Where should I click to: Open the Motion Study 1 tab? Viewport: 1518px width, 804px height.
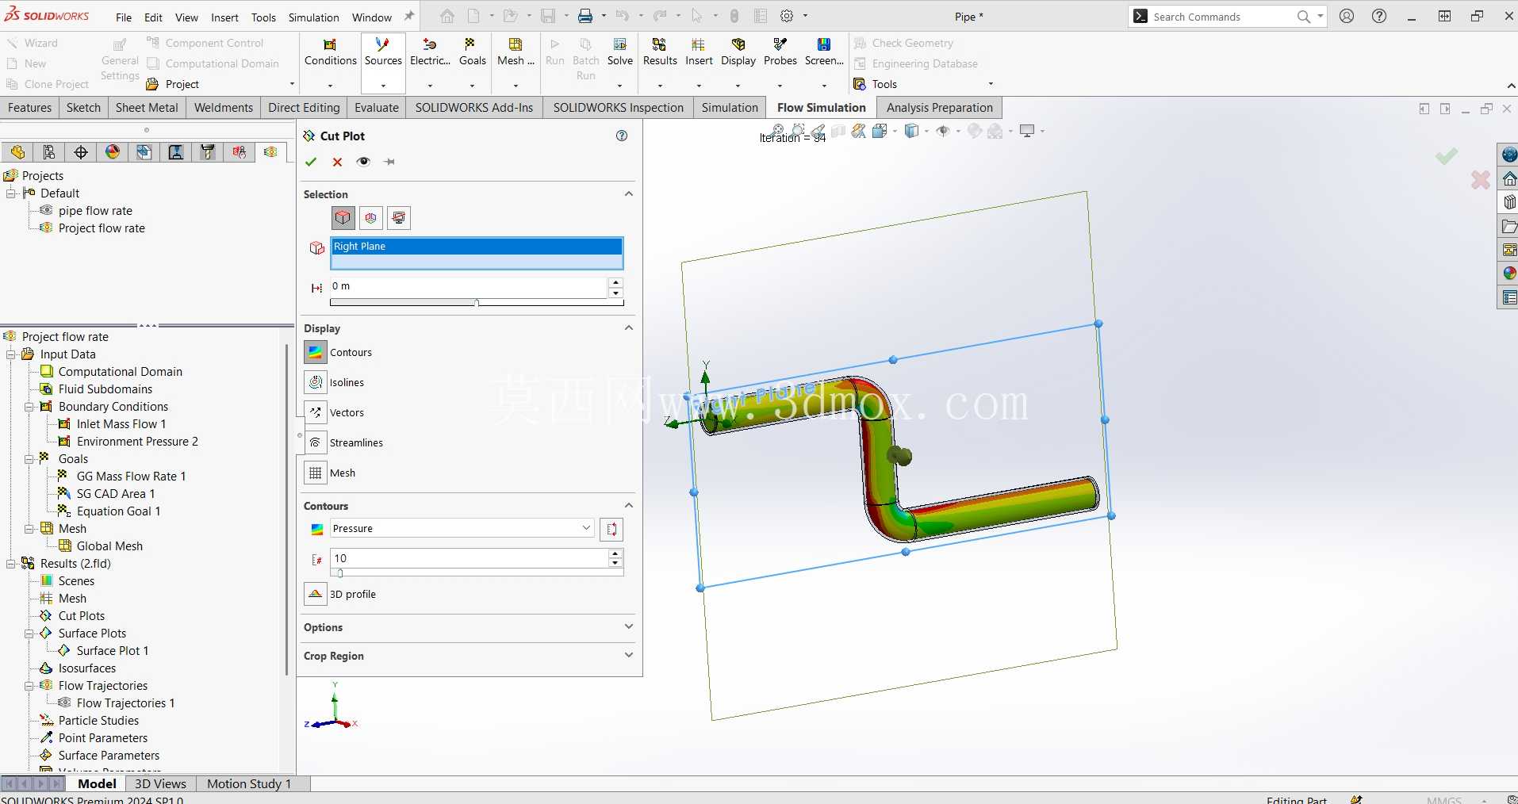click(249, 783)
